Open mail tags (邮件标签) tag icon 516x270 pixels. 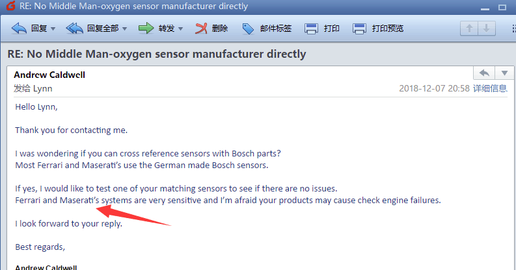click(x=248, y=29)
